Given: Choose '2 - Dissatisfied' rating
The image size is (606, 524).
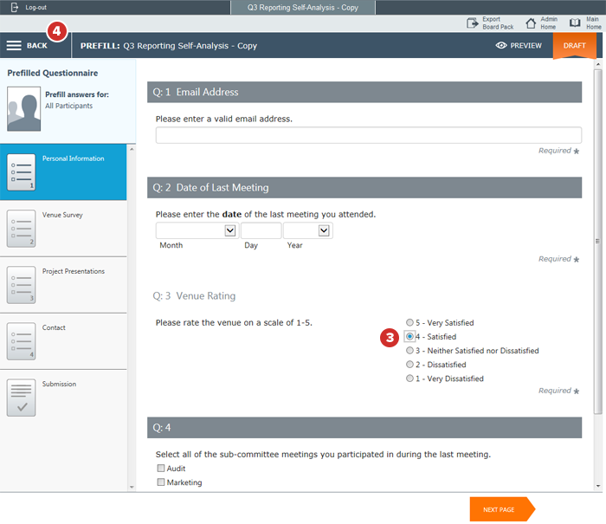Looking at the screenshot, I should [x=409, y=365].
